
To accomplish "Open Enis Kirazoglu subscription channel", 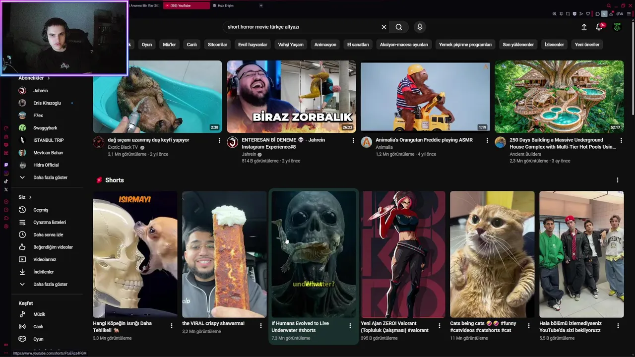I will click(x=47, y=103).
